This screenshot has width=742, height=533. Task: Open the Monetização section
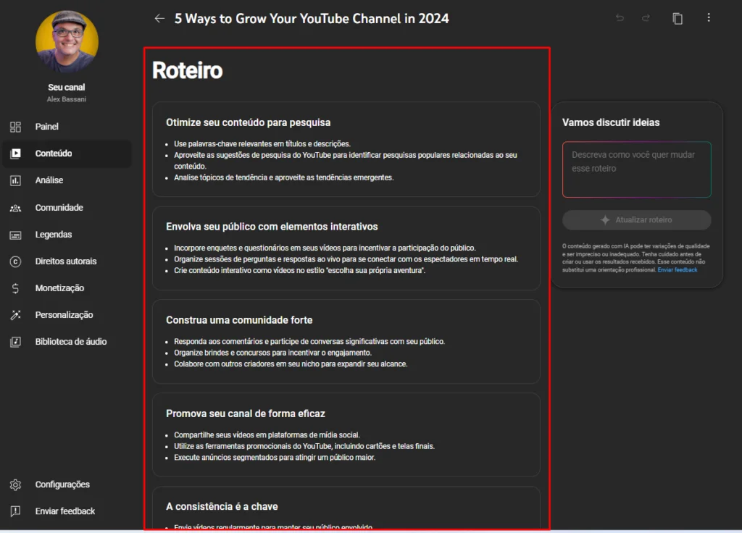59,288
